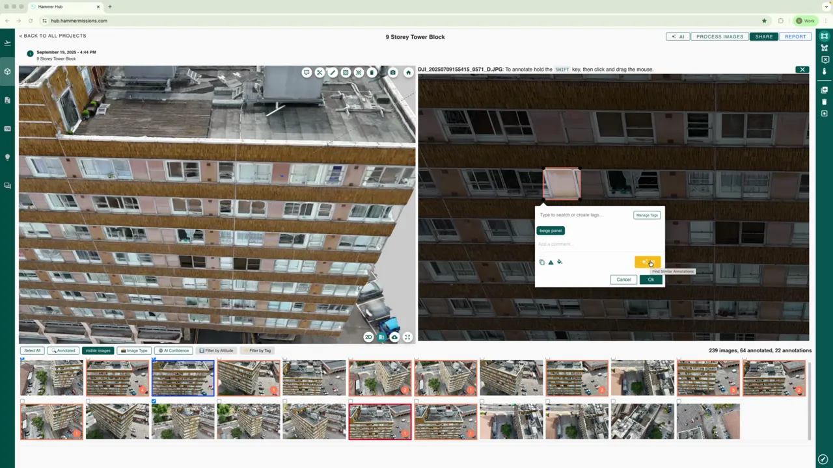Open the Image Type dropdown
Screen dimensions: 833x468
pos(134,350)
